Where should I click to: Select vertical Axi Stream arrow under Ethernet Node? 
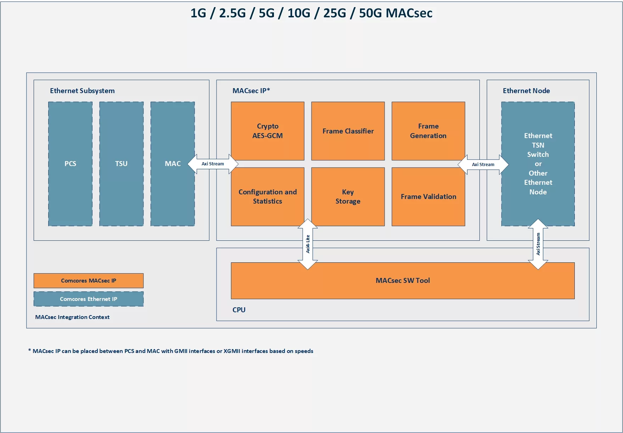[x=538, y=244]
